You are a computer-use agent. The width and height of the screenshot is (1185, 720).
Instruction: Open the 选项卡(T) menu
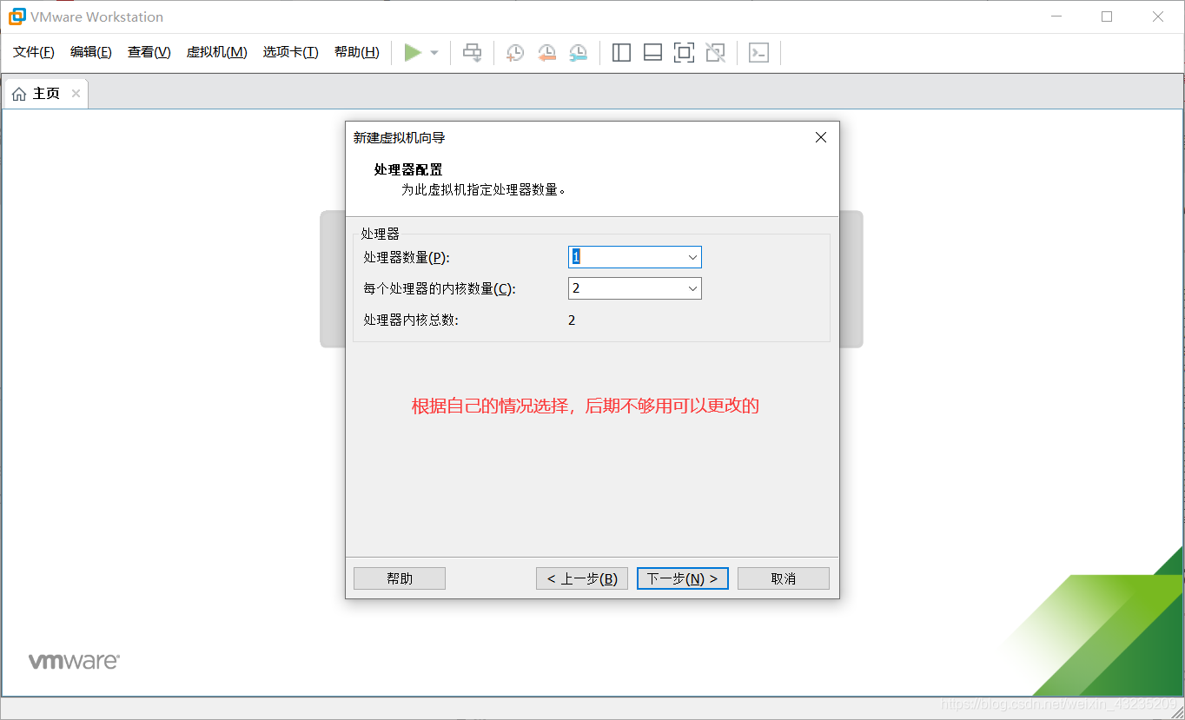click(x=291, y=52)
